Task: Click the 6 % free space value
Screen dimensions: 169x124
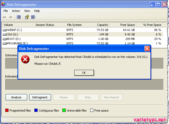Action: [x=158, y=34]
